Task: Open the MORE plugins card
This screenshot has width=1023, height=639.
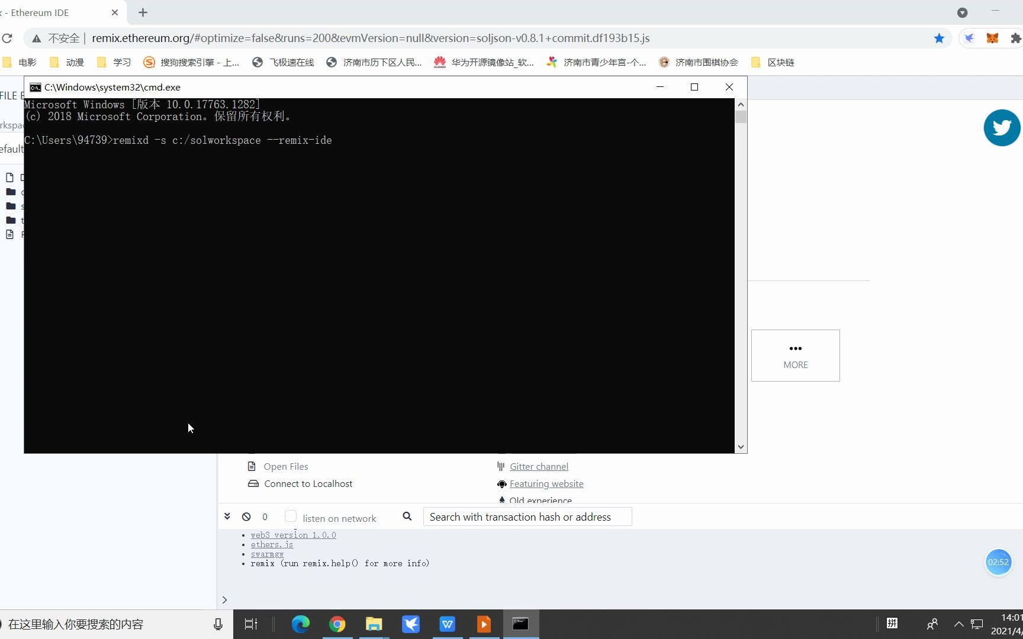Action: click(796, 356)
